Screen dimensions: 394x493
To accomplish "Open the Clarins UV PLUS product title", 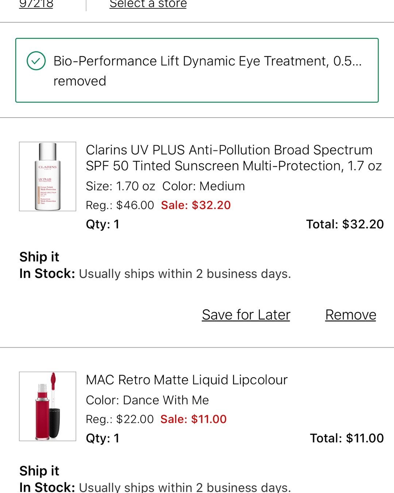I will (x=233, y=158).
